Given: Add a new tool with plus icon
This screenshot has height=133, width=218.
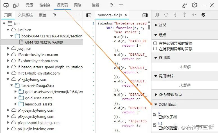Looking at the screenshot, I should tap(121, 5).
